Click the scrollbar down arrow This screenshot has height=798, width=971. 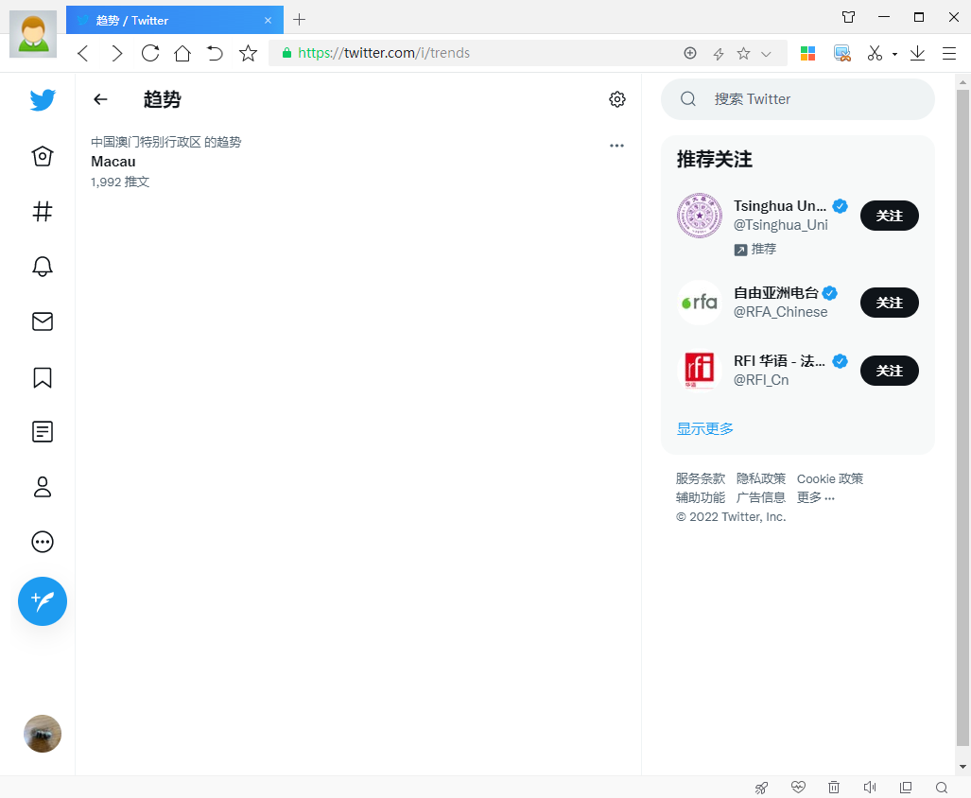click(962, 767)
